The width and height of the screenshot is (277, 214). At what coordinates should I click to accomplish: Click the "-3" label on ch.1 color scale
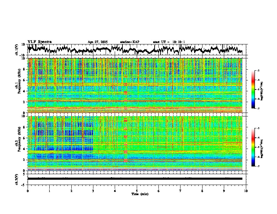pyautogui.click(x=258, y=70)
